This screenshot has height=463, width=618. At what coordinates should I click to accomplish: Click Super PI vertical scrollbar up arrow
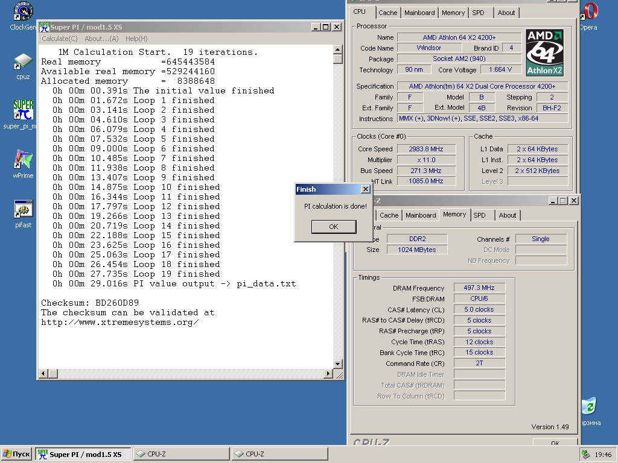click(x=338, y=49)
